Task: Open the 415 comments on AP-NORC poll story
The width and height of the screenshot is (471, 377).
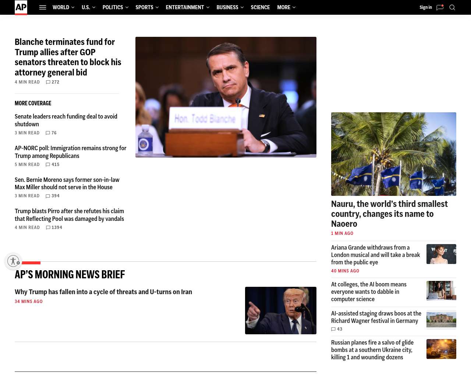Action: click(x=53, y=165)
